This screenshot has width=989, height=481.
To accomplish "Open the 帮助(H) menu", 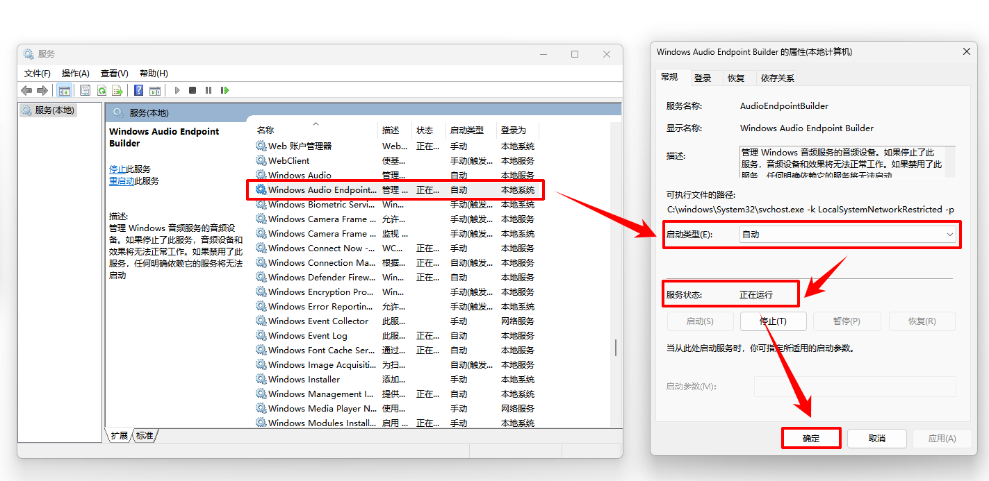I will [x=154, y=73].
